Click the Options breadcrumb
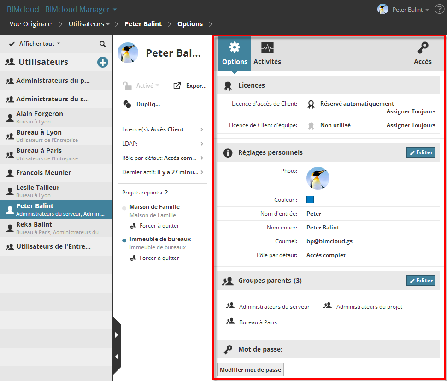447x381 pixels. [190, 24]
